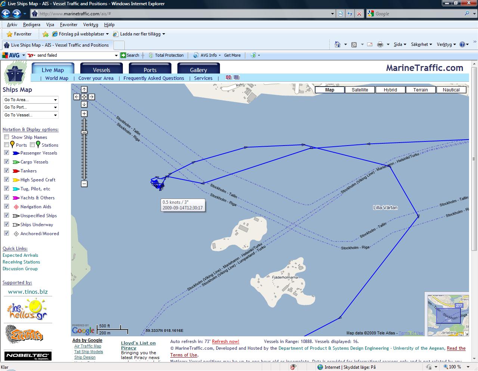Pan map right with arrow button
Screen dimensions: 478x371
tap(91, 97)
